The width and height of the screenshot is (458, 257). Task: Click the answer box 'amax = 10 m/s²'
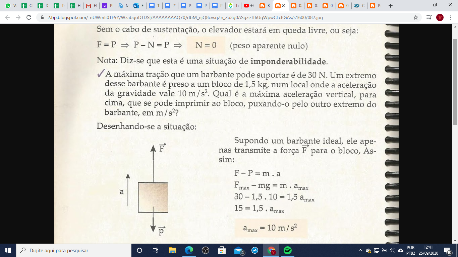tap(271, 228)
